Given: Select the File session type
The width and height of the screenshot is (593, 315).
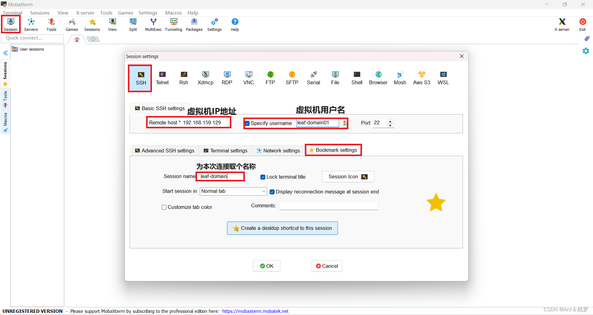Looking at the screenshot, I should pos(335,78).
